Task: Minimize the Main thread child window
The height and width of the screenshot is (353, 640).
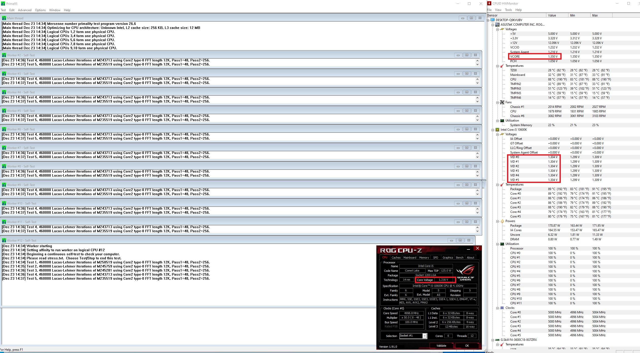Action: (463, 18)
